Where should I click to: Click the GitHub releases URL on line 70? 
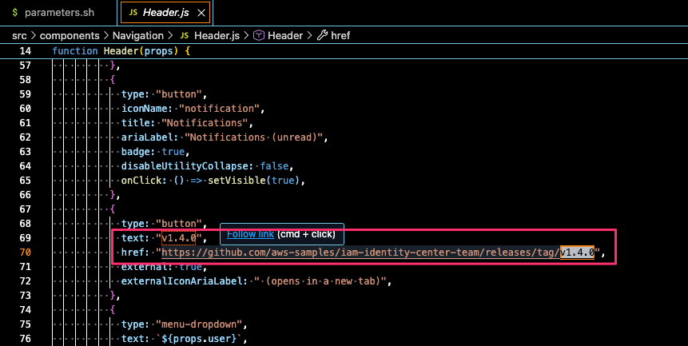360,253
